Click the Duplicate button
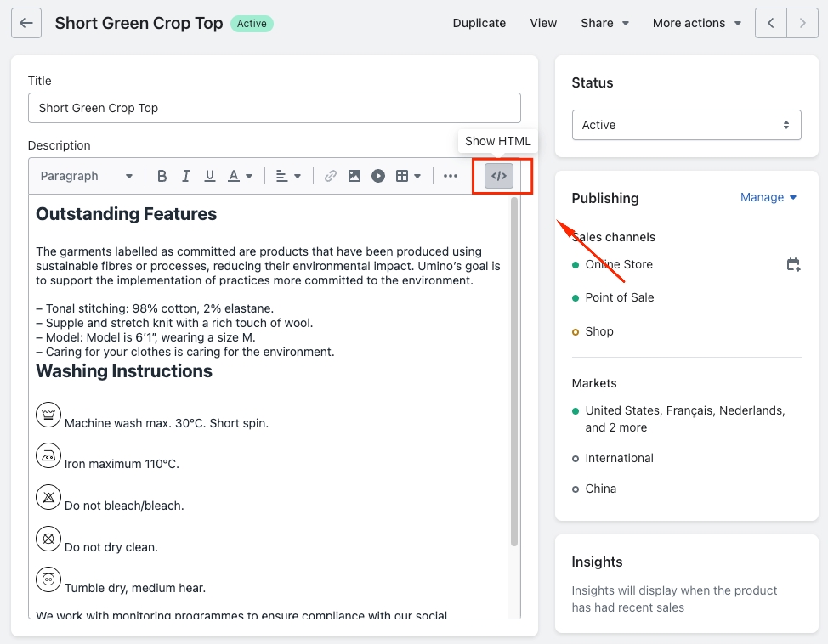This screenshot has width=828, height=644. coord(479,23)
